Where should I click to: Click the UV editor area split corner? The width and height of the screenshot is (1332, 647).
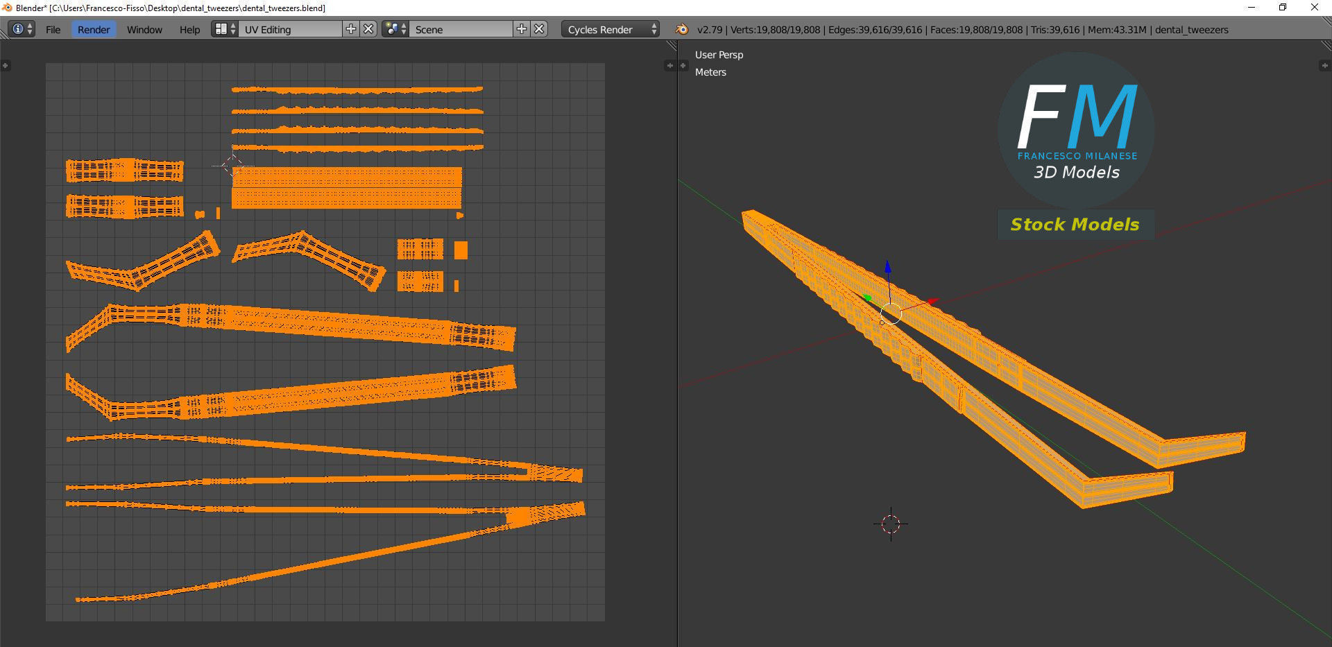[671, 45]
